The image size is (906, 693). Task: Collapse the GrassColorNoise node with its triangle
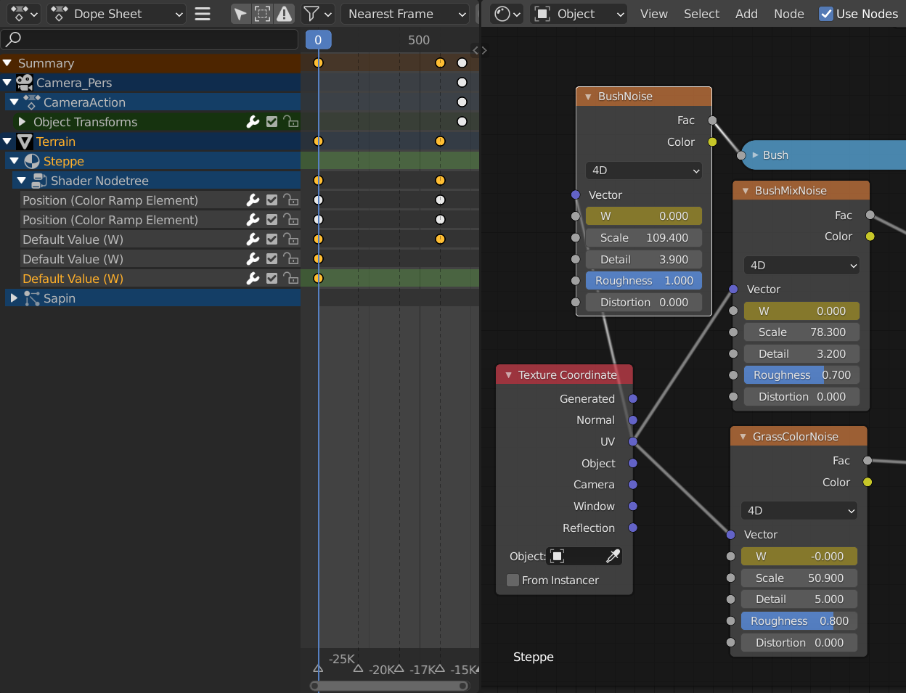click(x=743, y=437)
